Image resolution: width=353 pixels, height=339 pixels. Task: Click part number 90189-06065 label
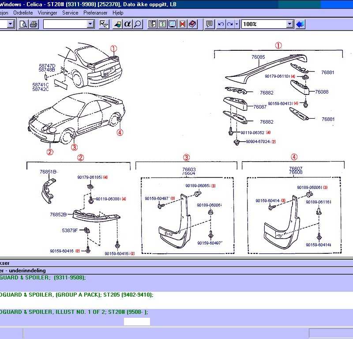click(198, 186)
